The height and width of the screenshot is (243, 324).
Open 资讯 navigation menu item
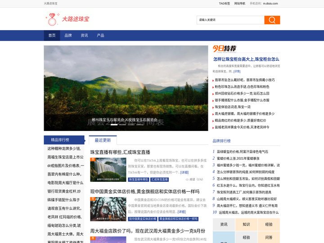point(84,36)
